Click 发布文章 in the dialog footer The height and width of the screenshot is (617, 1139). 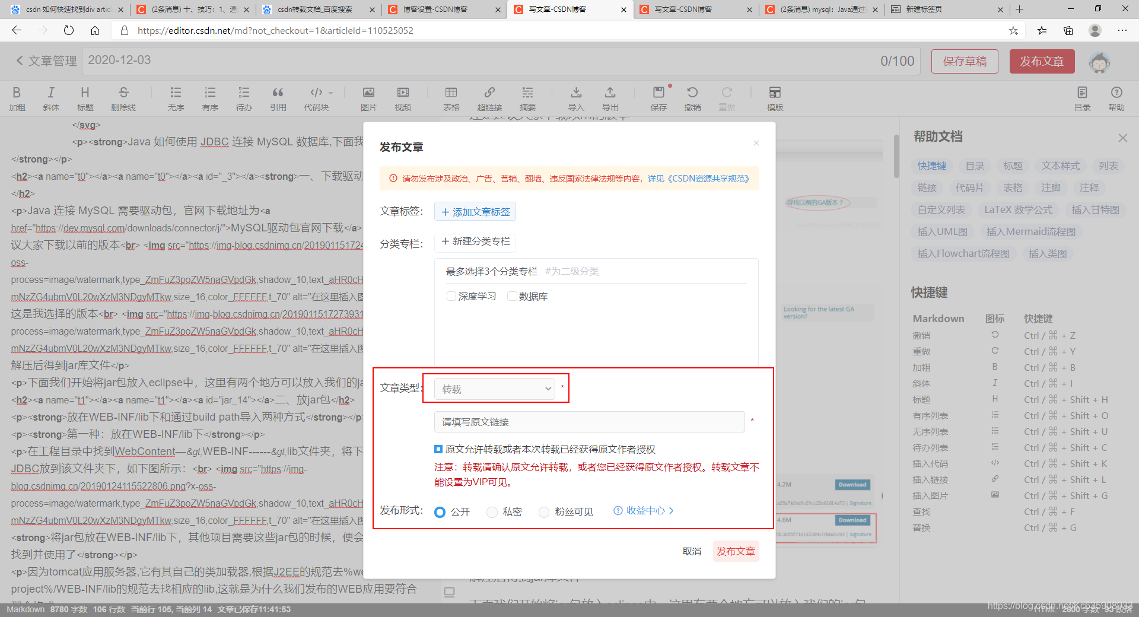point(736,551)
